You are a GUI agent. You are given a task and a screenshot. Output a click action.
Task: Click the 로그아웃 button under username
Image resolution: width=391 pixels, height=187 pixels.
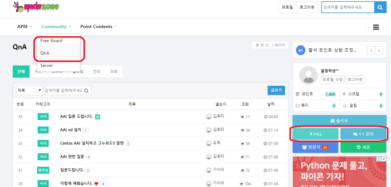355,80
